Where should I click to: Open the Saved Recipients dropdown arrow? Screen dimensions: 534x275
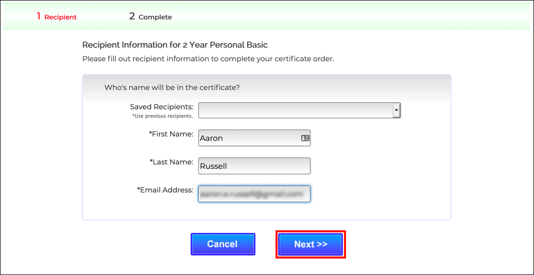(396, 110)
